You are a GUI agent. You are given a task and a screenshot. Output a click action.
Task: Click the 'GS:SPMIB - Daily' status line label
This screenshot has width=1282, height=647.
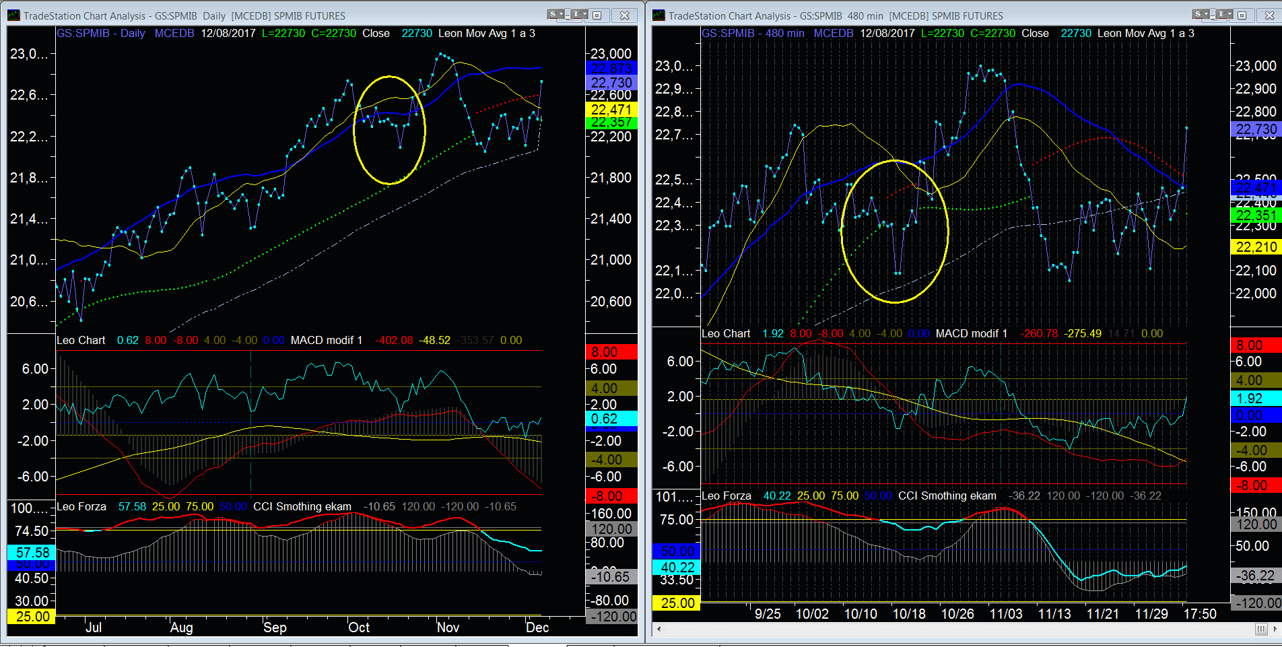tap(100, 33)
